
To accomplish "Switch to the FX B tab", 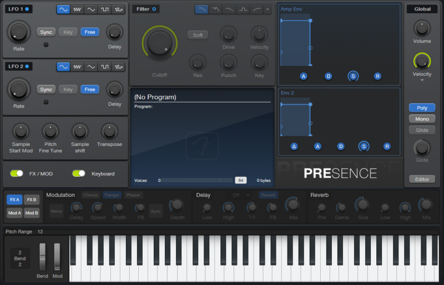I will pos(32,200).
